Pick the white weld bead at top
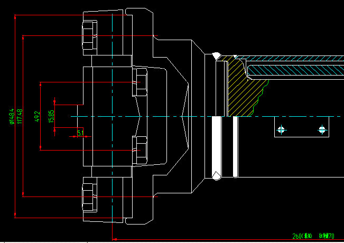344x243 pixels. coord(216,55)
